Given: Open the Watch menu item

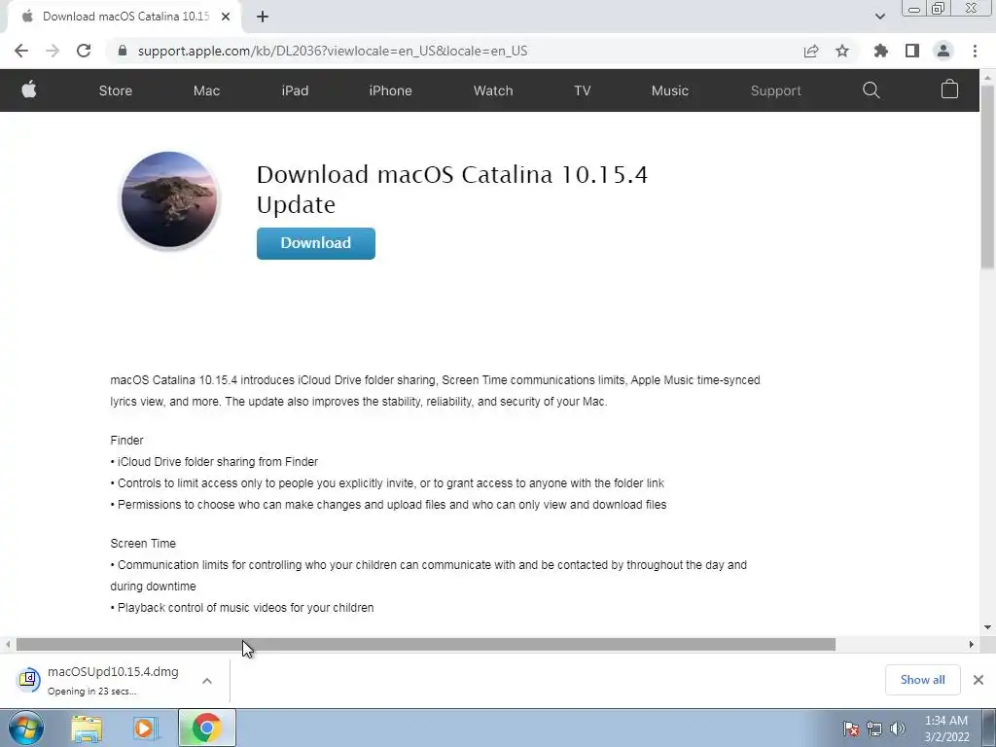Looking at the screenshot, I should [493, 90].
